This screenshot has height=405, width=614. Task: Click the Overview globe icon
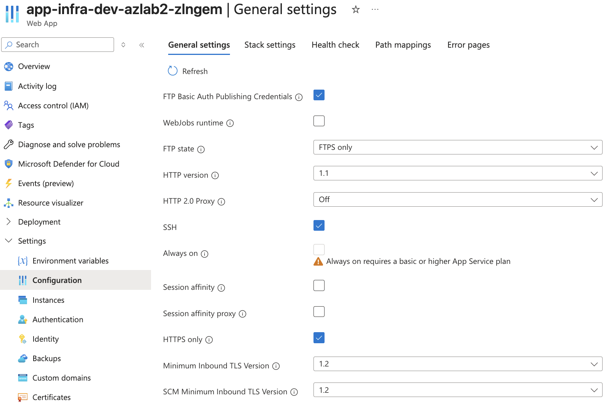(8, 67)
